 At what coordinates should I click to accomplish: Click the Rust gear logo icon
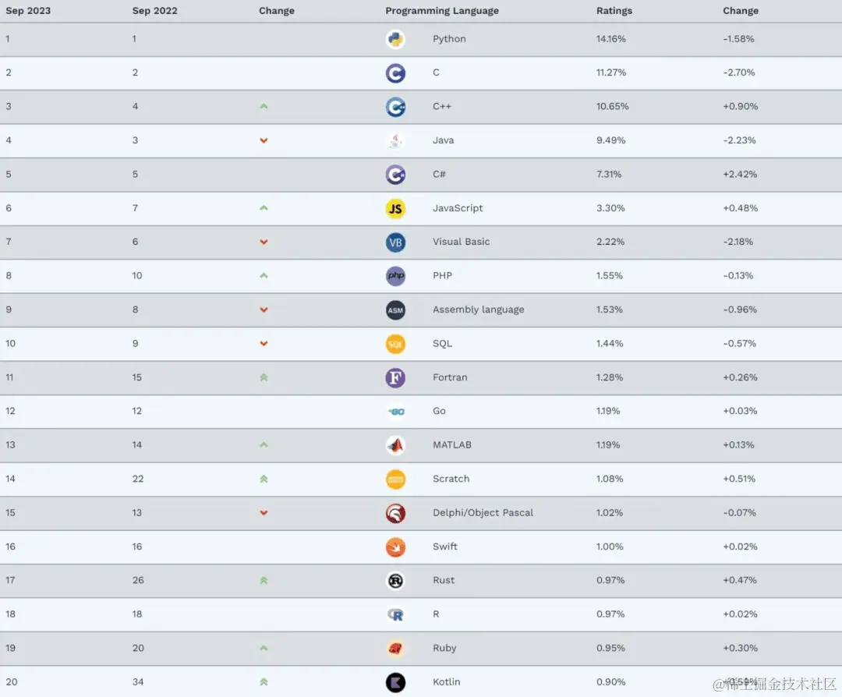(x=395, y=580)
